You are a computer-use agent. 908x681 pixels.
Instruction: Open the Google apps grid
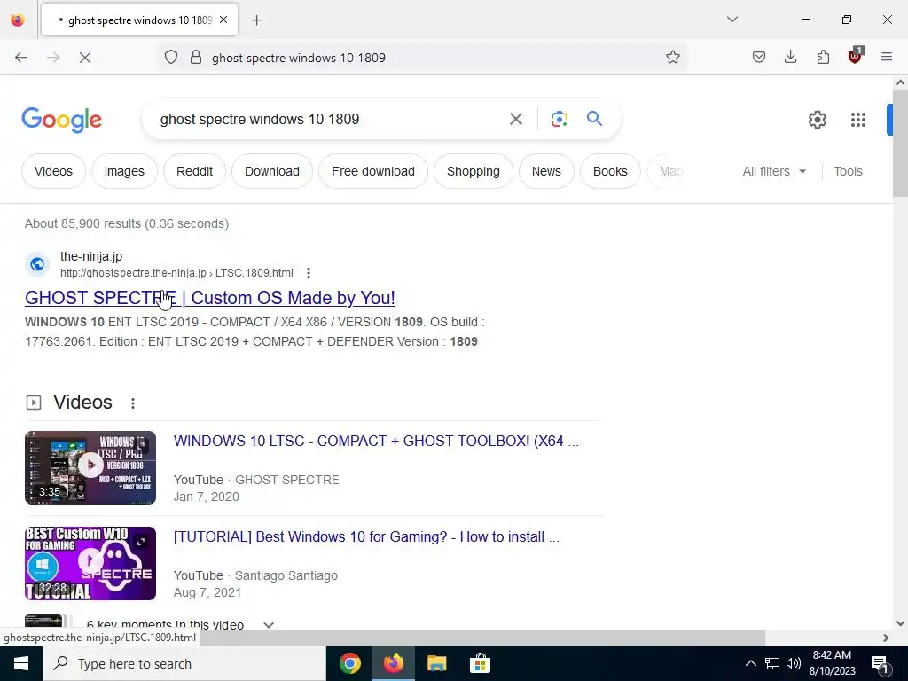pos(858,120)
